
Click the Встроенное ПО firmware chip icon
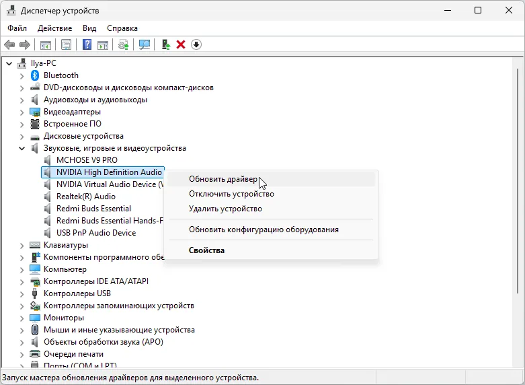click(x=35, y=124)
